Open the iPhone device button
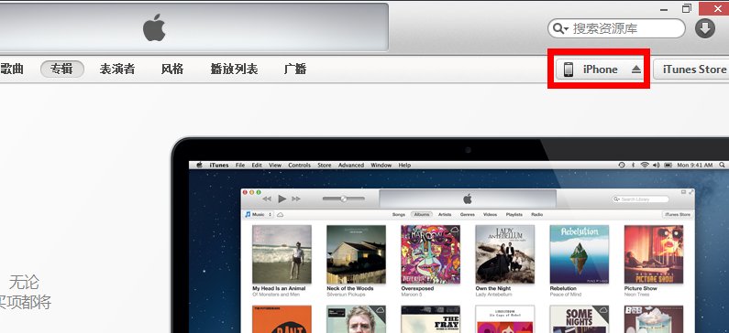The image size is (729, 333). point(599,70)
